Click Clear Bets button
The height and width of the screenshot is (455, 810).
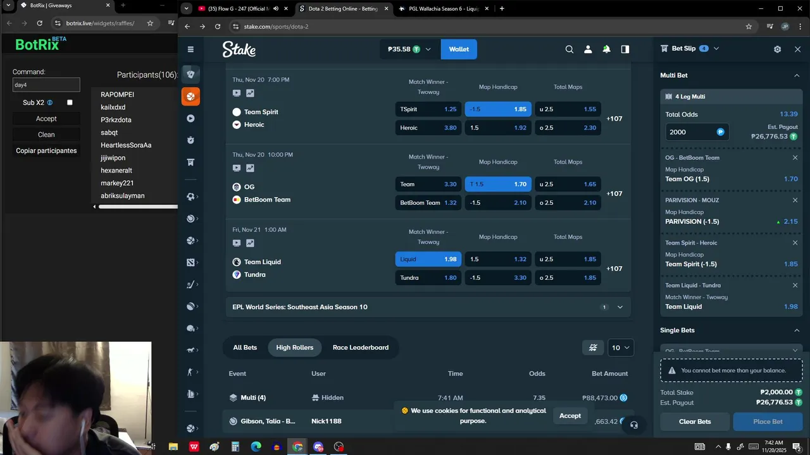click(695, 422)
